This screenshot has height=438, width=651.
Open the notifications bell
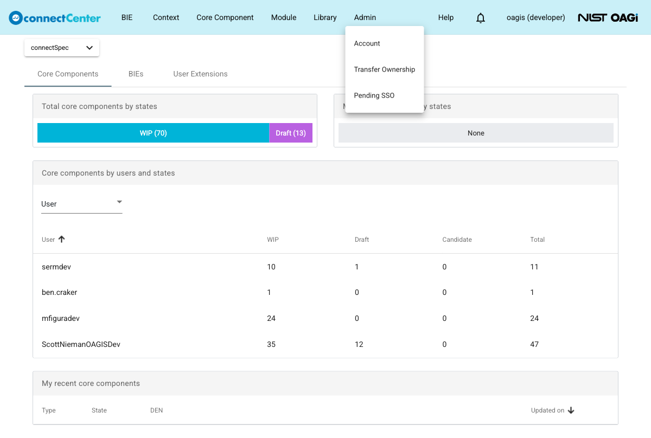tap(481, 18)
